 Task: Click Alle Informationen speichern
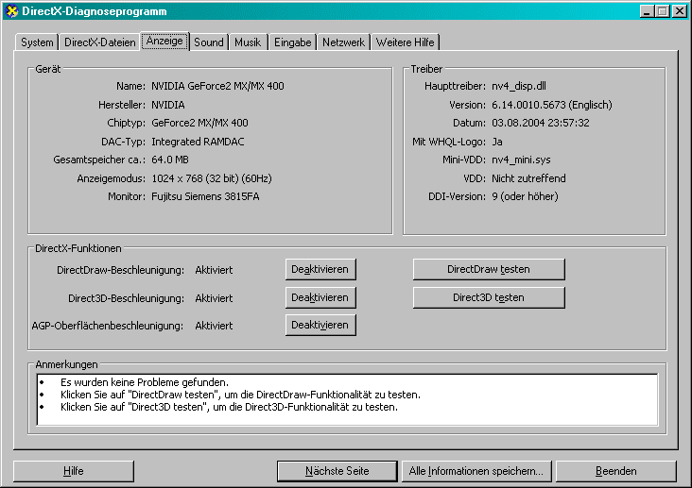(476, 471)
